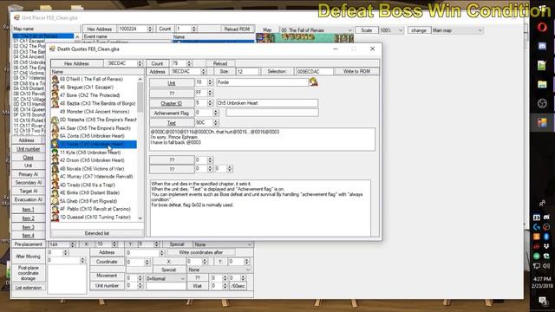Click the Selection address field

pos(314,71)
